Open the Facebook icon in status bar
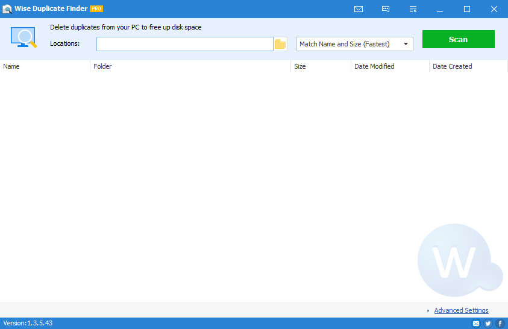508x329 pixels. point(500,323)
